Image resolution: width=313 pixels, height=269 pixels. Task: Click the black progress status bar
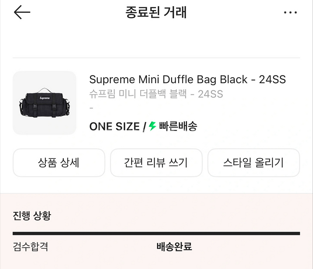click(x=156, y=233)
